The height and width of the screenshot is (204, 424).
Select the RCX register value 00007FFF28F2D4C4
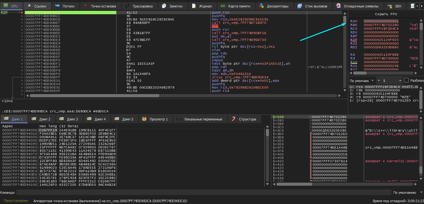point(381,28)
